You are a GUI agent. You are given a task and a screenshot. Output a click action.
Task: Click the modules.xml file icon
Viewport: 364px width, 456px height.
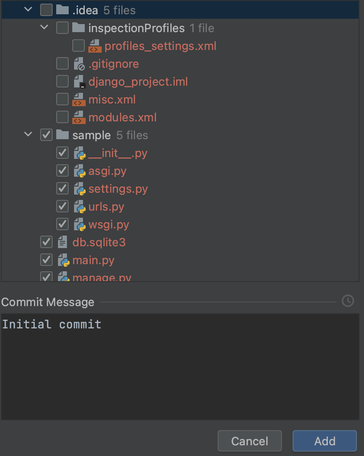79,117
